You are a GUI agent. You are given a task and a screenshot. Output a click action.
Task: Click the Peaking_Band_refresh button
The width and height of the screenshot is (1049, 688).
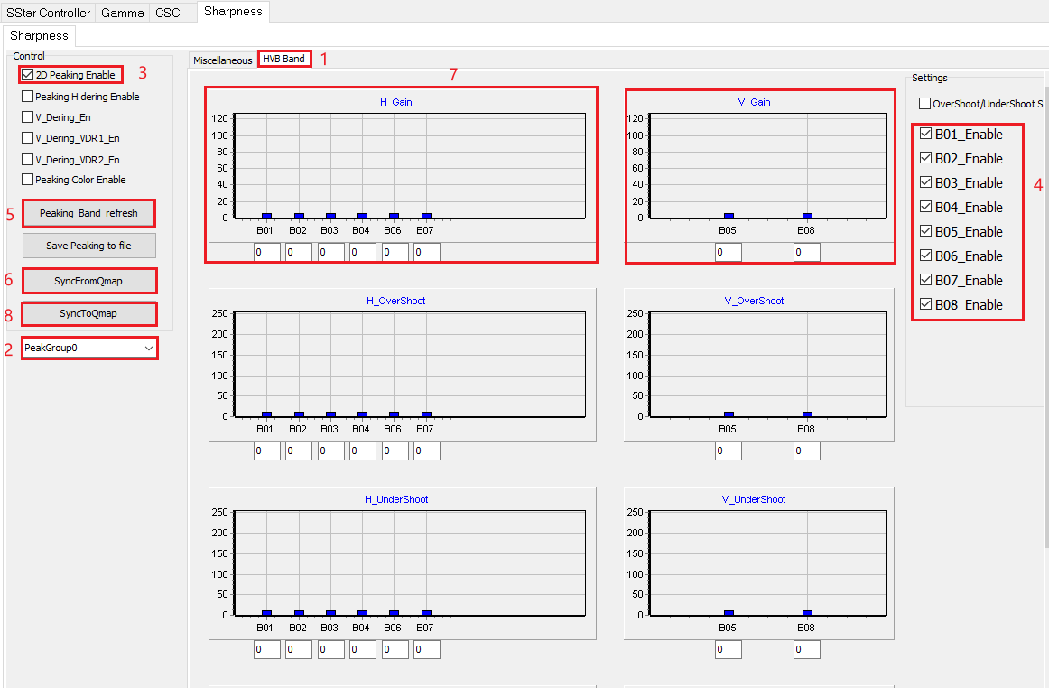89,213
